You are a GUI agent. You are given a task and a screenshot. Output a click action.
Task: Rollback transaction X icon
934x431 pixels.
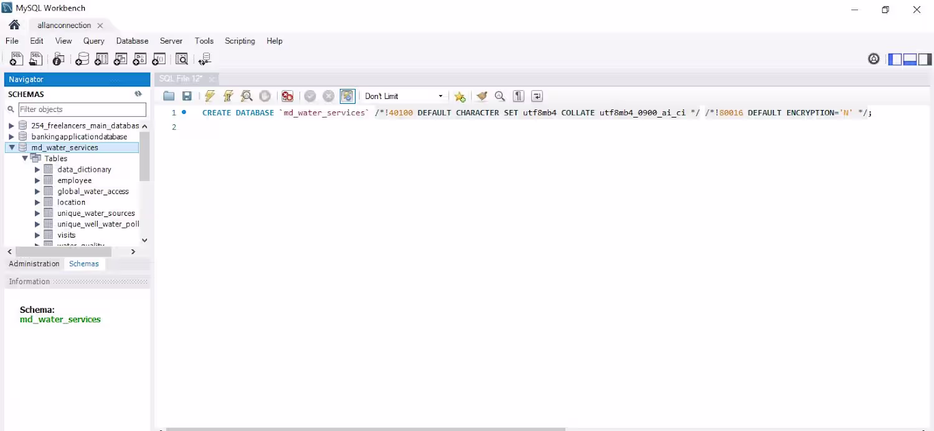[x=329, y=96]
